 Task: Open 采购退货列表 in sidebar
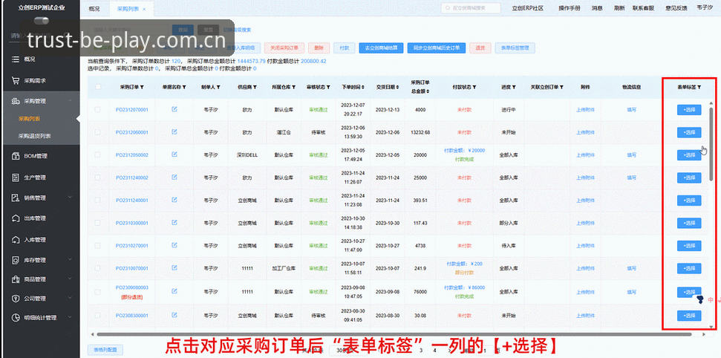click(34, 136)
